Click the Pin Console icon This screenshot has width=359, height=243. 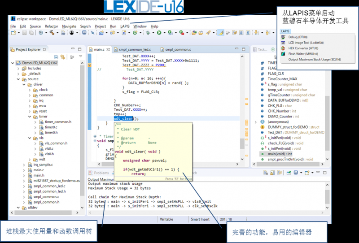pos(289,173)
